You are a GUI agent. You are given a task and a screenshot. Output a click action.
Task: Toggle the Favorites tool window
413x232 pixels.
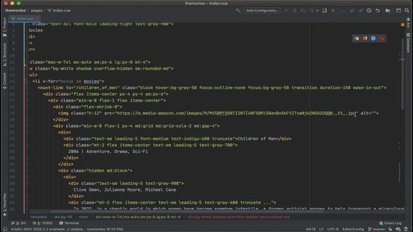click(x=5, y=205)
